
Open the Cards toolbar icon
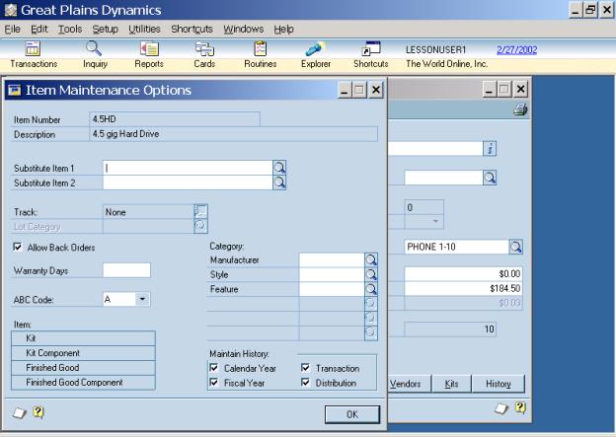tap(204, 49)
